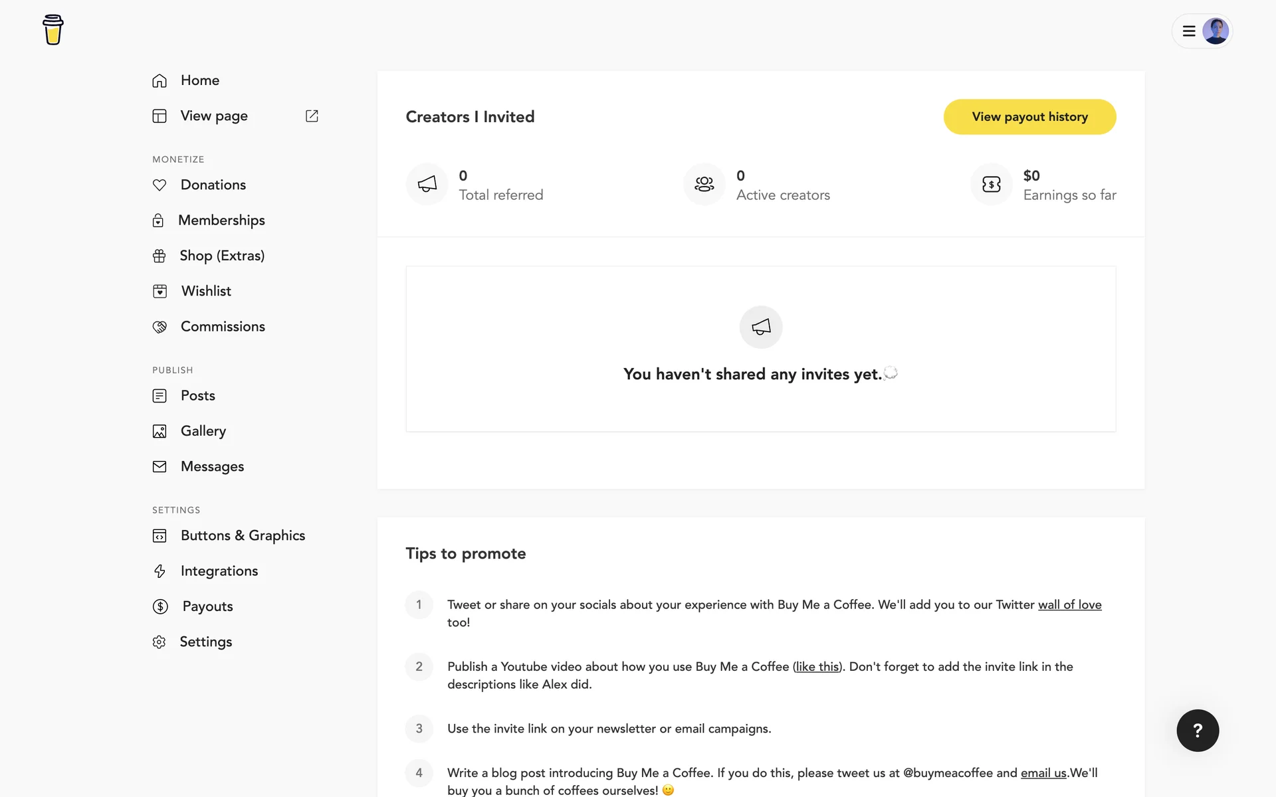Open Gallery in the sidebar
This screenshot has height=797, width=1276.
(203, 431)
